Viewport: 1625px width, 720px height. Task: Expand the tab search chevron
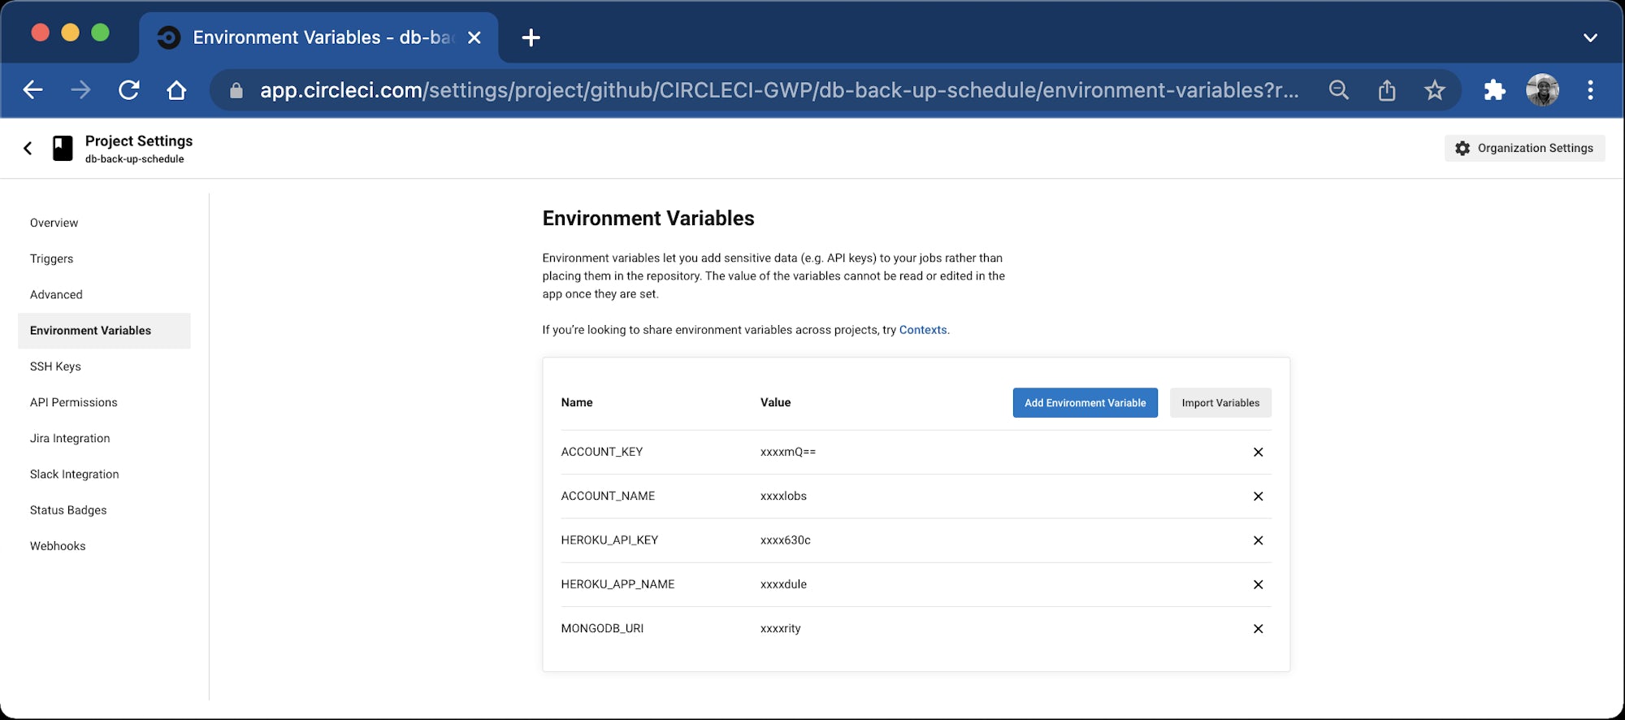[1590, 37]
